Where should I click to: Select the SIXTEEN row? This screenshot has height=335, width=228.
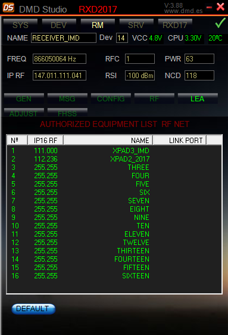point(114,275)
